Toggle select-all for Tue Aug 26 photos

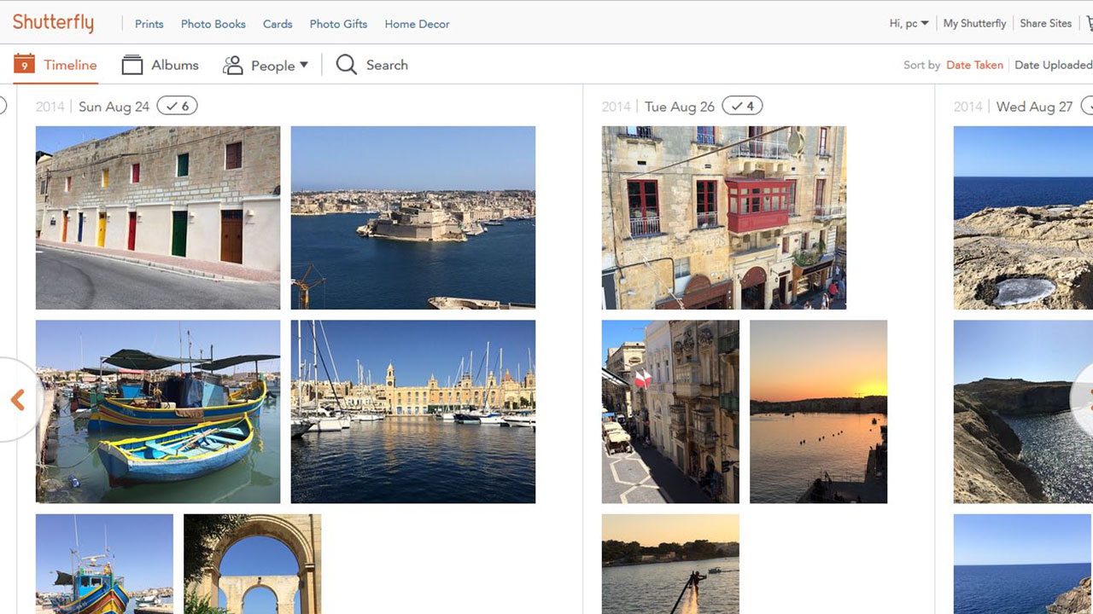[x=742, y=106]
